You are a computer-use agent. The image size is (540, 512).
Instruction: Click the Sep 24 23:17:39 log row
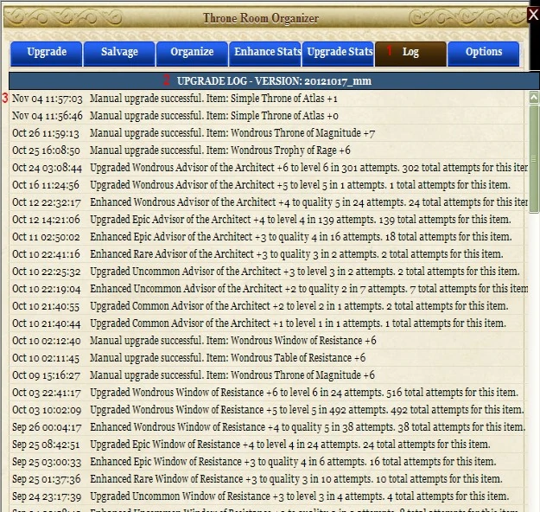[x=267, y=496]
